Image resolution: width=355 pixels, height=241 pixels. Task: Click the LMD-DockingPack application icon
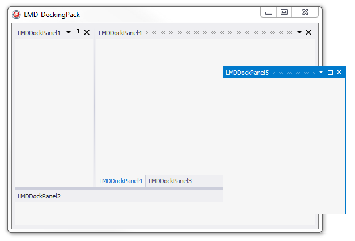coord(16,15)
